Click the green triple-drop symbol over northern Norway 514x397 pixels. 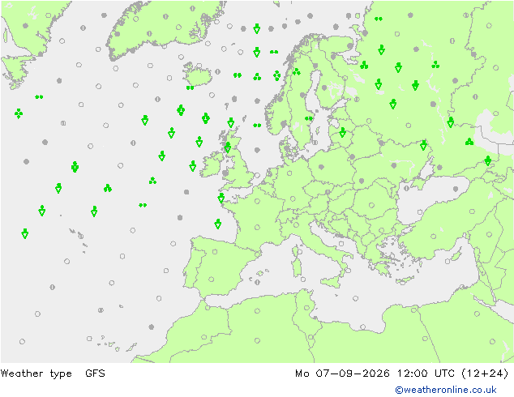coord(297,71)
